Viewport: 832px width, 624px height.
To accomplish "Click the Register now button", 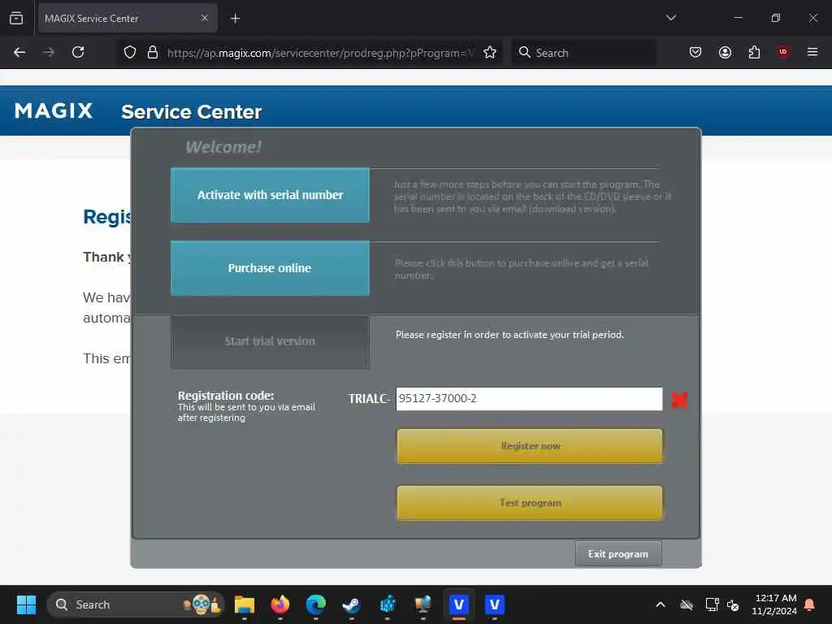I will click(530, 446).
